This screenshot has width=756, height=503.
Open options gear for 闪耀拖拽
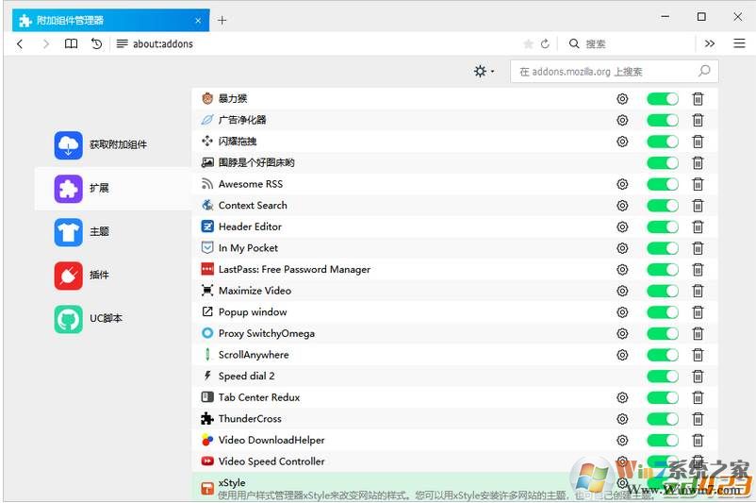click(x=622, y=142)
